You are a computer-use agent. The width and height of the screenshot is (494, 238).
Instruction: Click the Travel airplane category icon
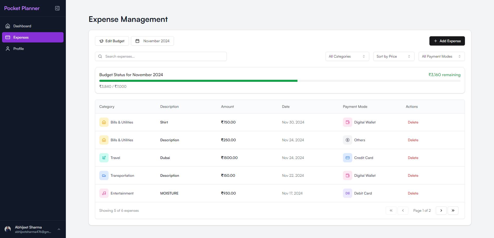(x=104, y=158)
